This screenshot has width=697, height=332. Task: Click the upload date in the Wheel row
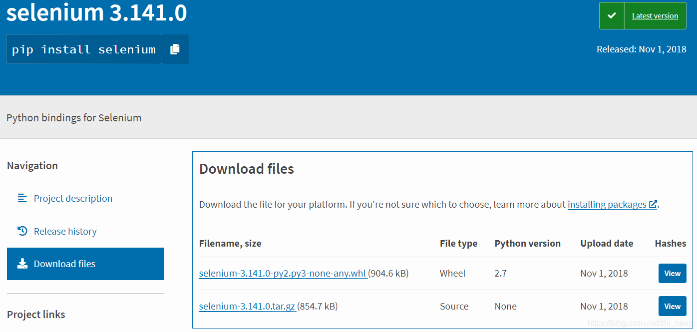604,273
